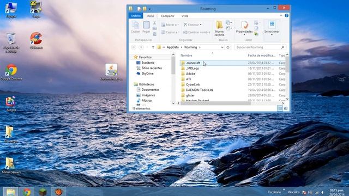Click the Eliminar button

pyautogui.click(x=192, y=24)
